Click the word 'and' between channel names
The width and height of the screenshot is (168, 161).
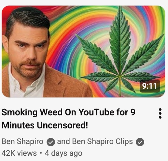63,141
